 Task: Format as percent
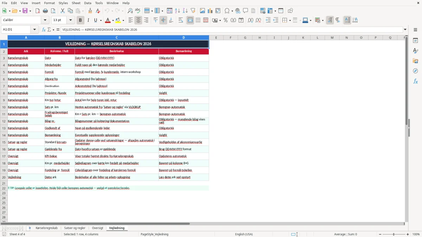click(226, 20)
